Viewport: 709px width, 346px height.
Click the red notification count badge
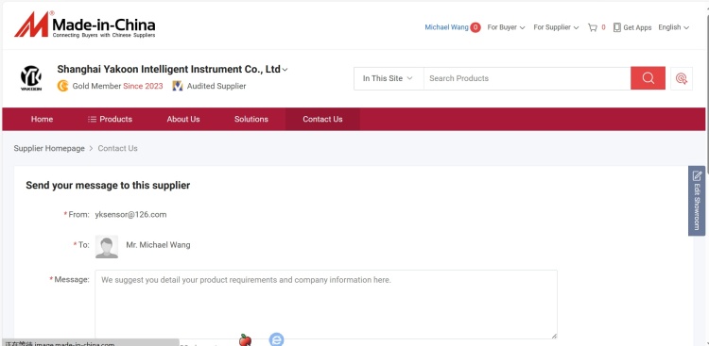tap(476, 27)
